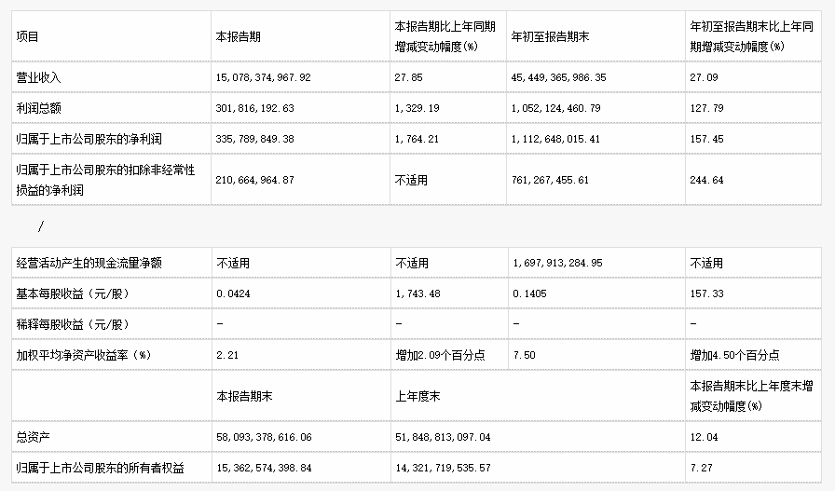Select the 营业收入 row label
Image resolution: width=835 pixels, height=491 pixels.
[x=38, y=77]
